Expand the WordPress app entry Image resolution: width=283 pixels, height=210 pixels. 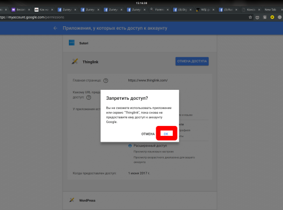(x=139, y=201)
